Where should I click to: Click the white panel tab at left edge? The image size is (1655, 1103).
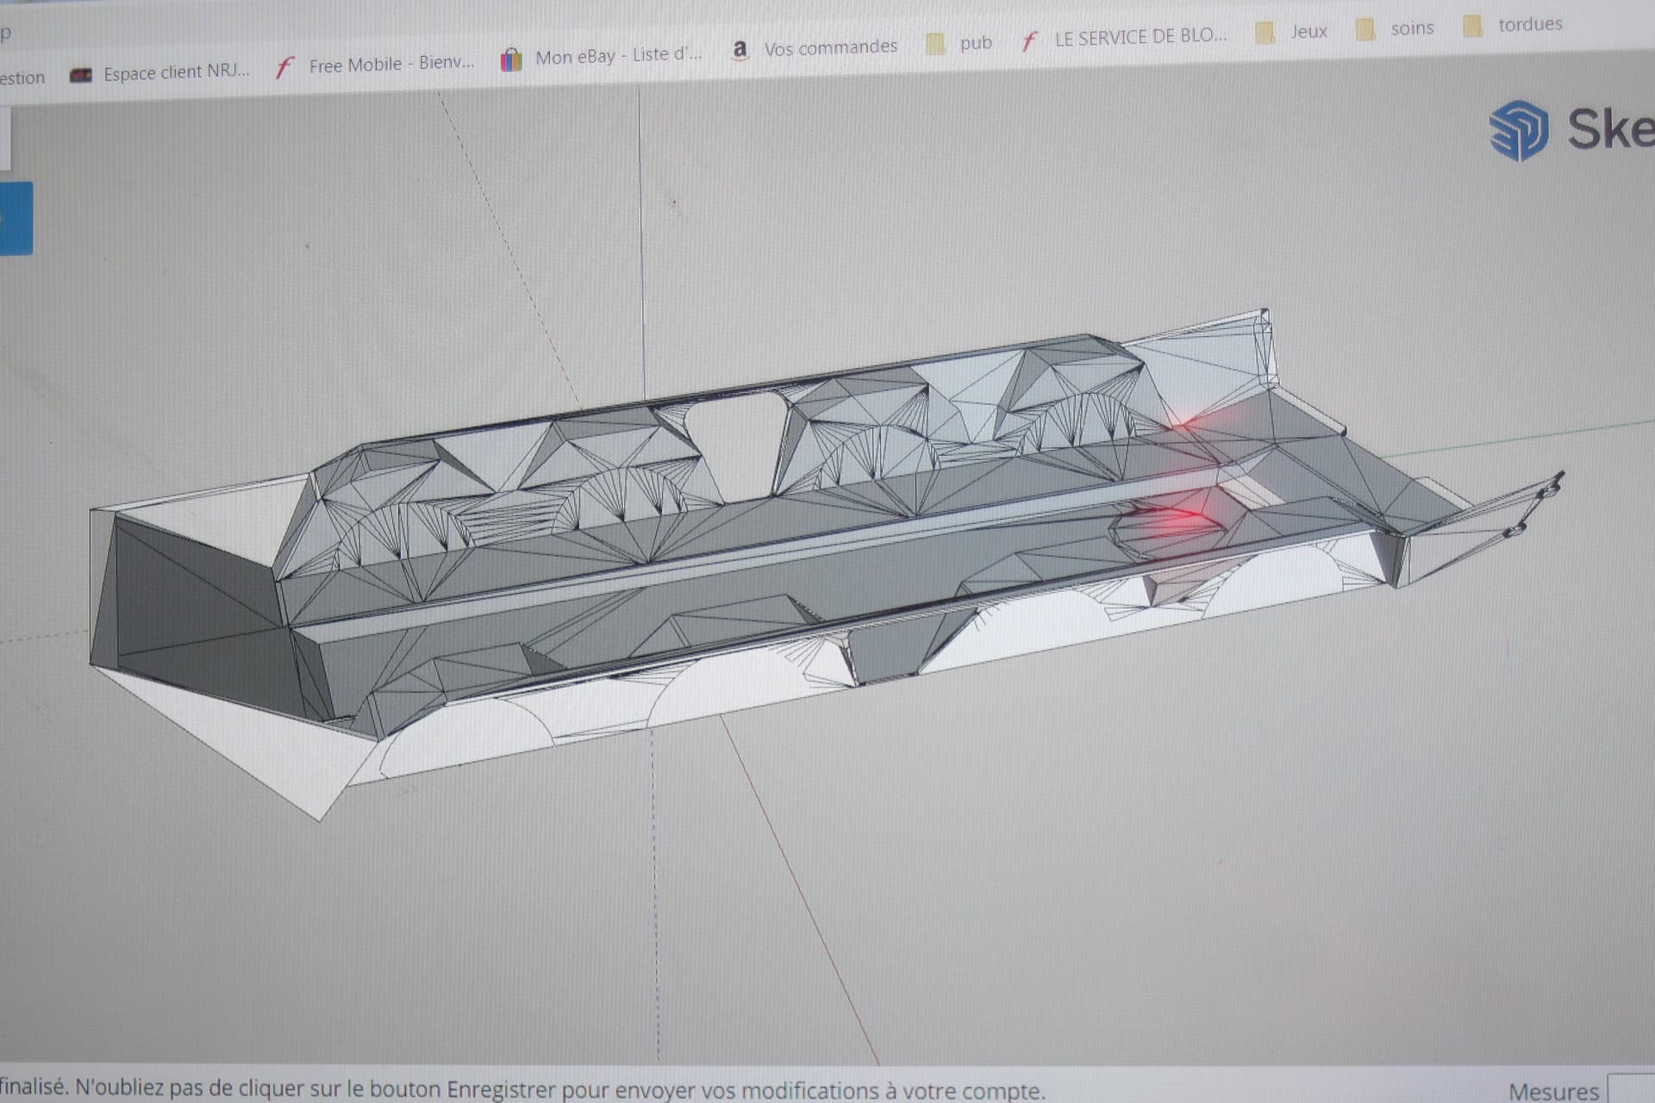pos(4,138)
